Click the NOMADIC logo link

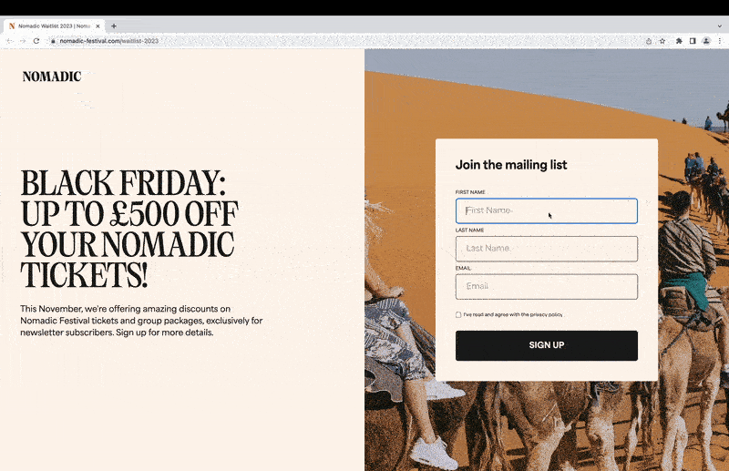(x=52, y=77)
